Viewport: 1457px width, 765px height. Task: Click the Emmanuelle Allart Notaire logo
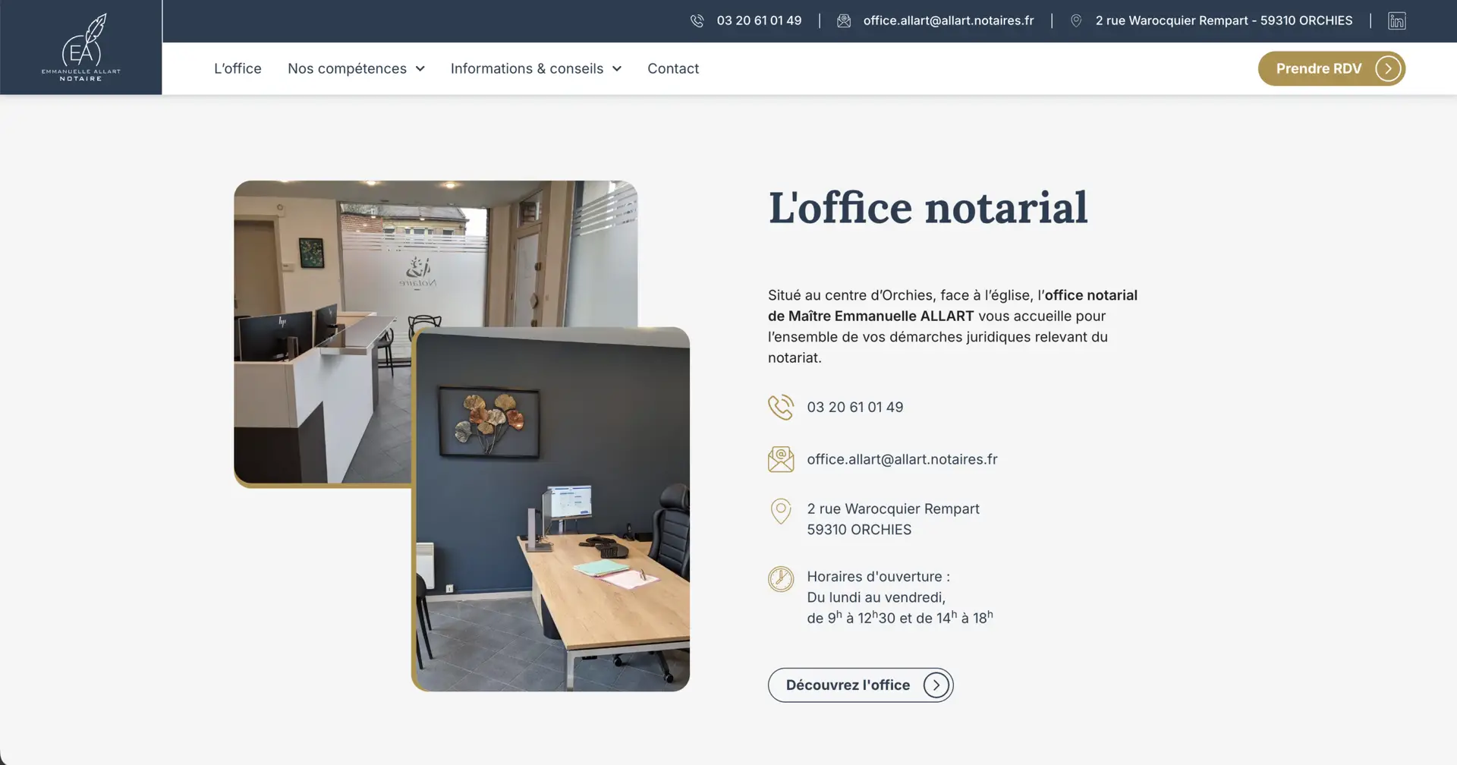click(80, 47)
